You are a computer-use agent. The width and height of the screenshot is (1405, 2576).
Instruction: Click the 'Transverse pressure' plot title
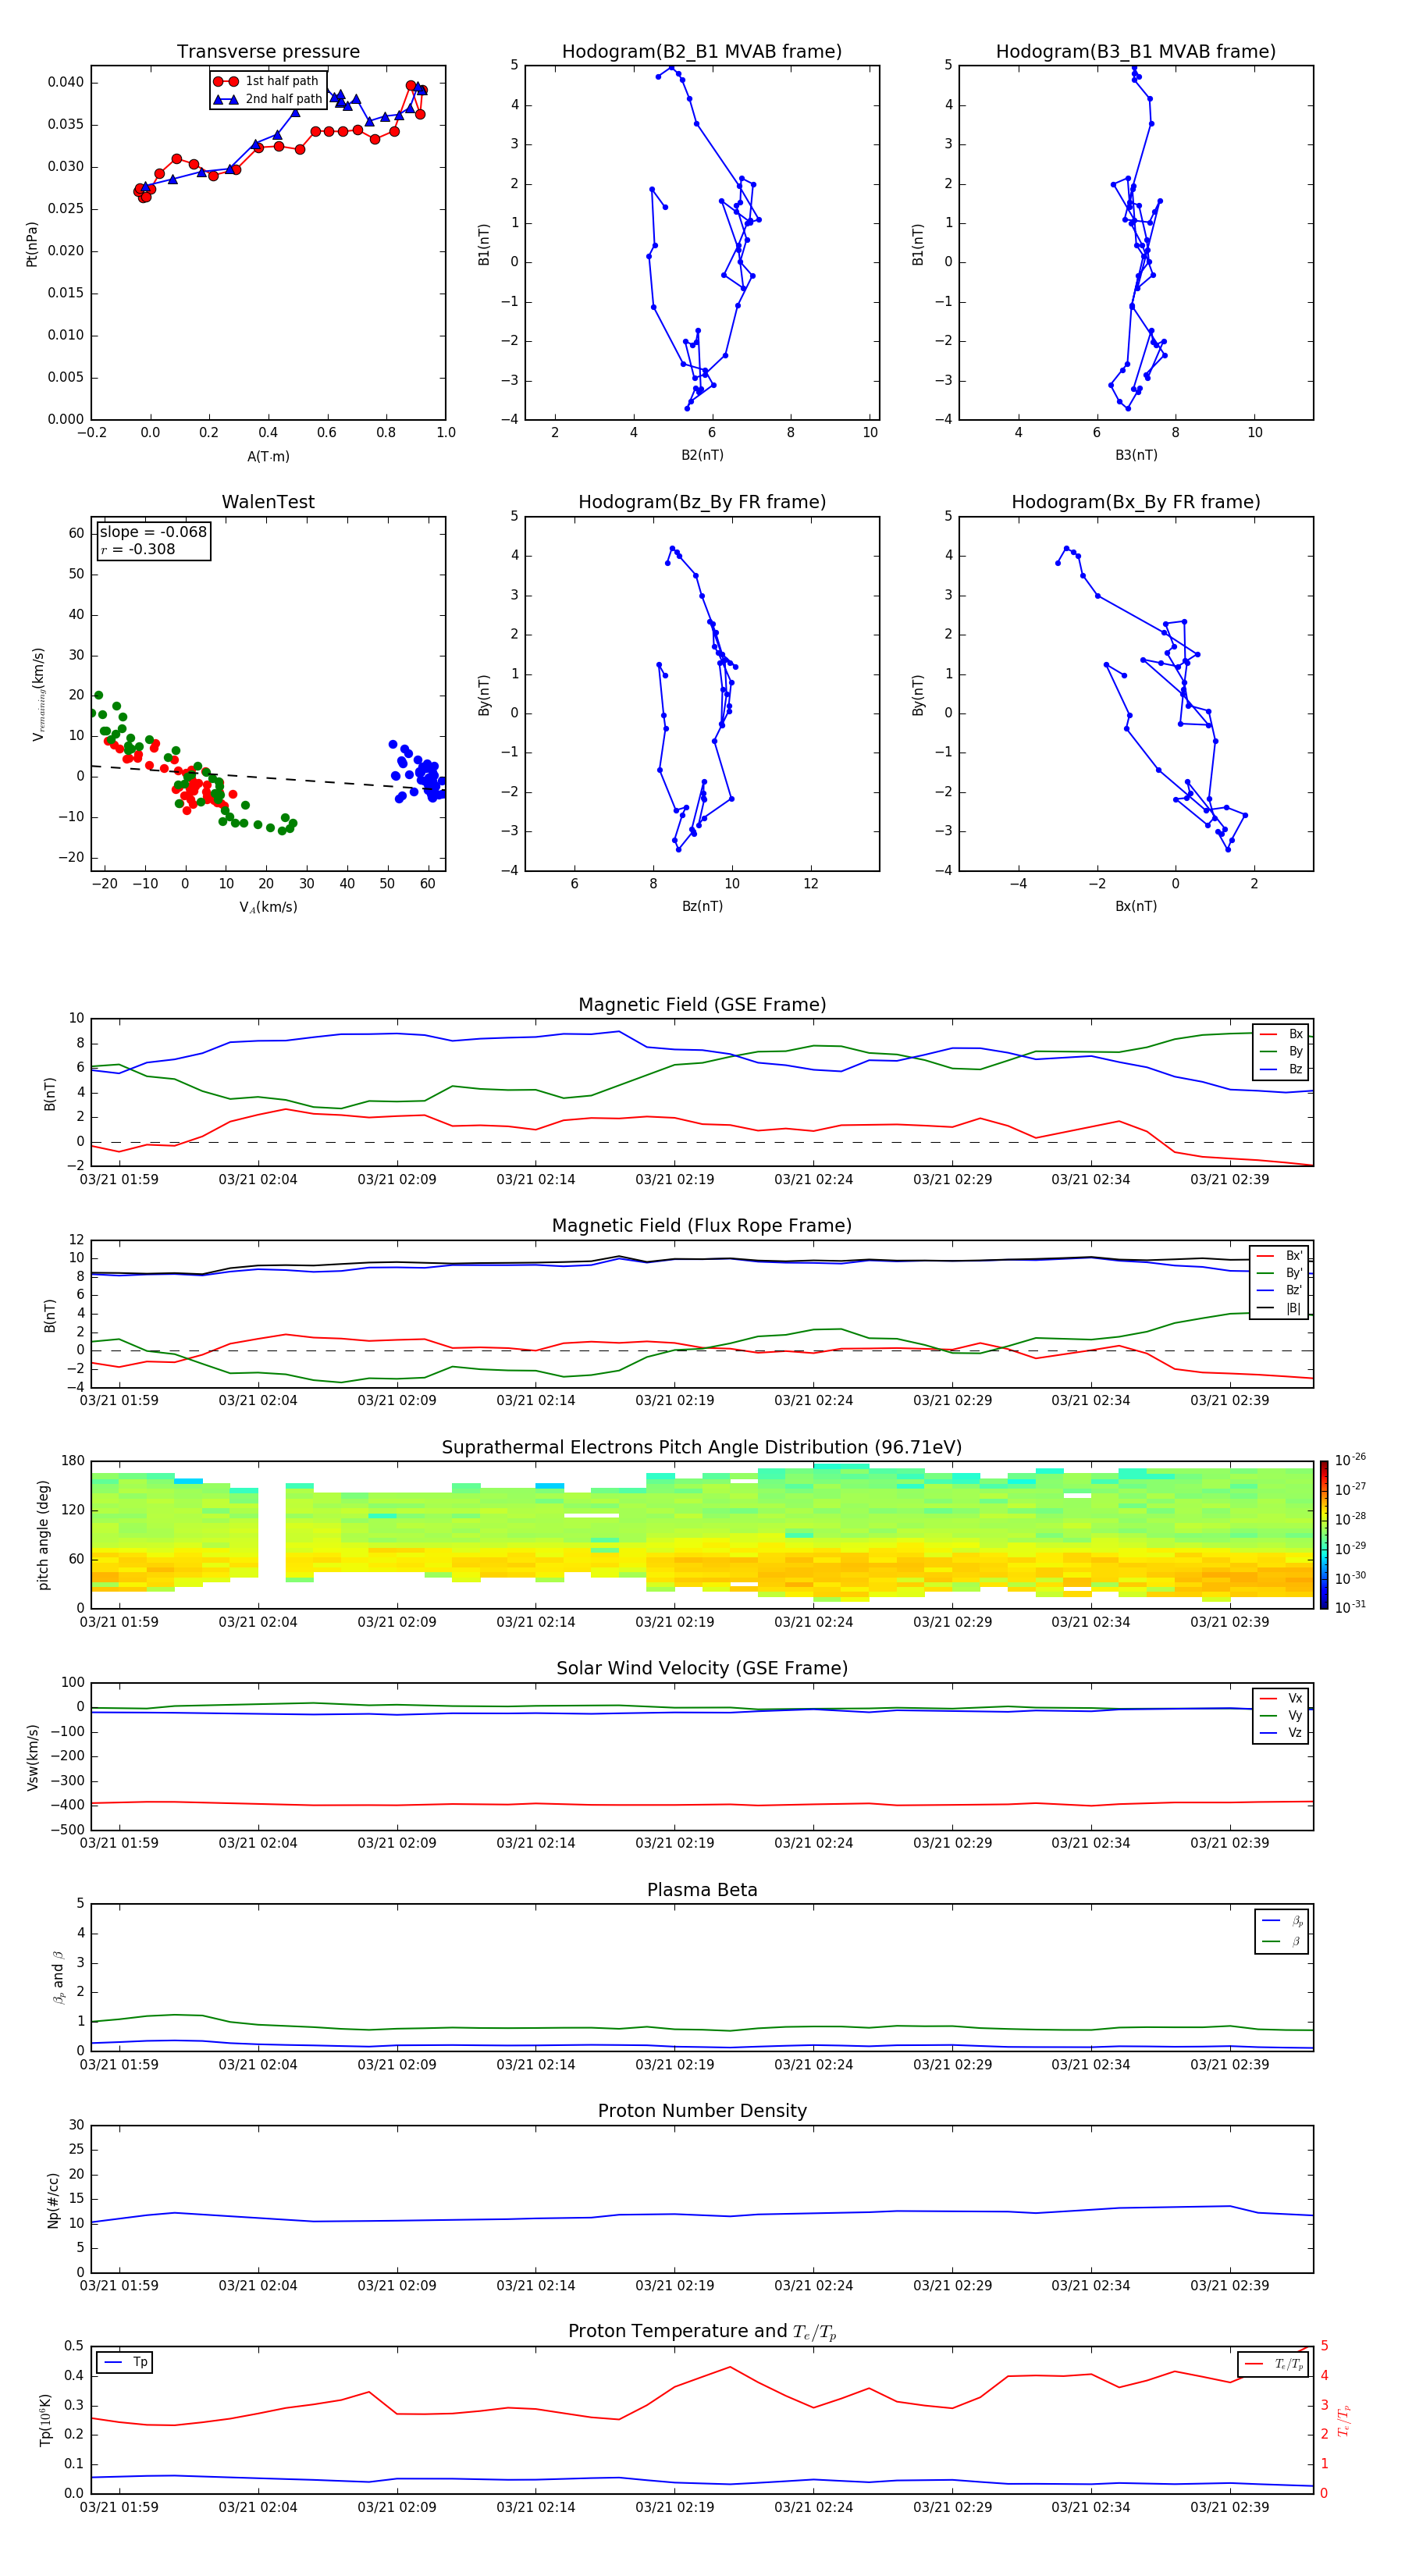click(x=268, y=52)
